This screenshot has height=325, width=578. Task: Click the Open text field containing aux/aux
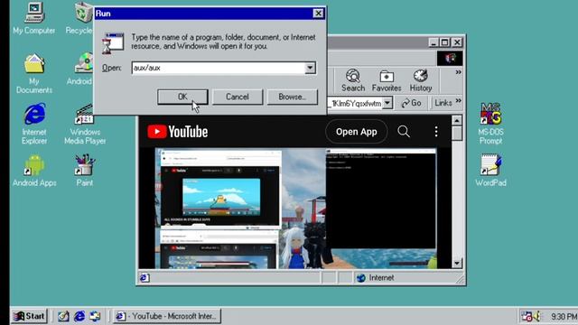point(219,68)
